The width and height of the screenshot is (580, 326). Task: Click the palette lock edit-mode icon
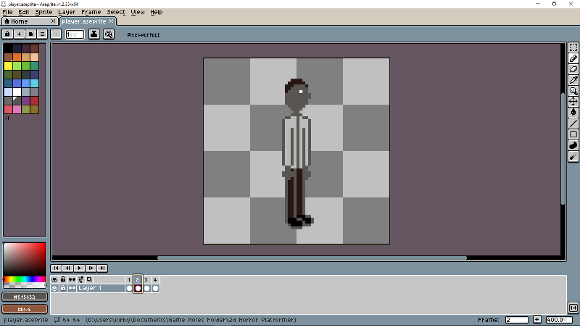pos(8,34)
